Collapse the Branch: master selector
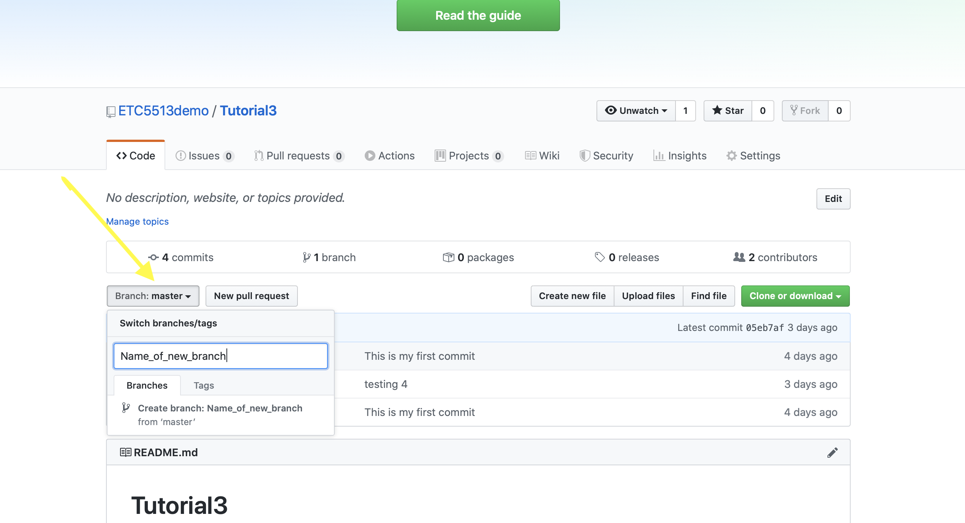Image resolution: width=965 pixels, height=523 pixels. tap(153, 296)
